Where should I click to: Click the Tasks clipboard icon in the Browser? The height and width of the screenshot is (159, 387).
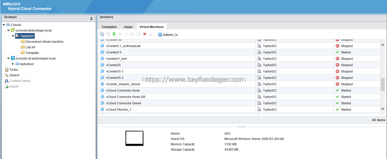pyautogui.click(x=7, y=70)
